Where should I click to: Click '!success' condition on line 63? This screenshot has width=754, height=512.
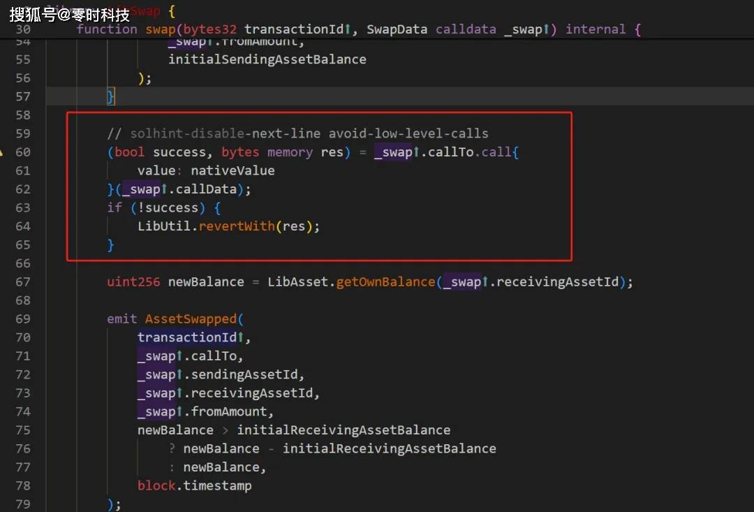point(168,207)
